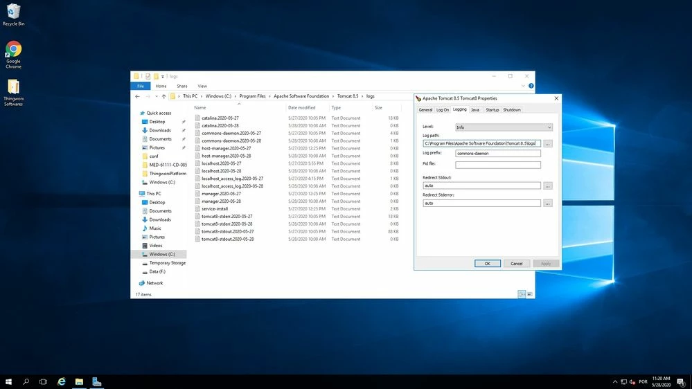The height and width of the screenshot is (389, 692).
Task: Select Quick access in navigation pane
Action: [x=159, y=114]
